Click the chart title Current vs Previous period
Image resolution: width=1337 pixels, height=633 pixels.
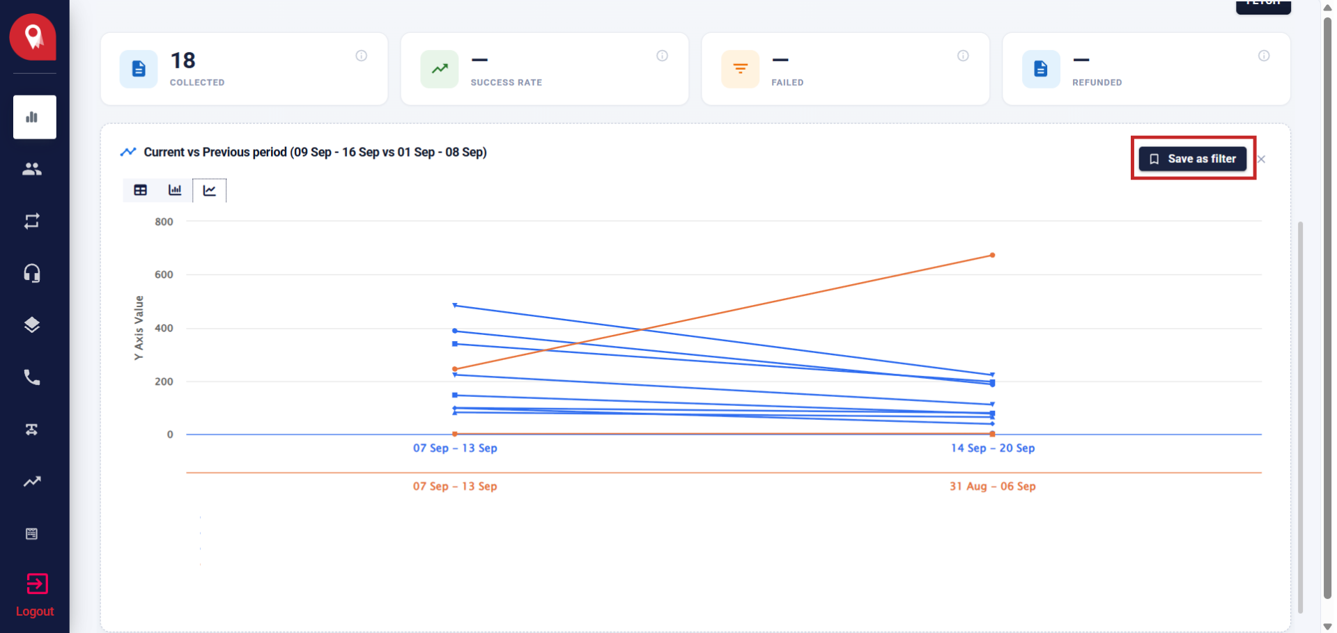315,152
